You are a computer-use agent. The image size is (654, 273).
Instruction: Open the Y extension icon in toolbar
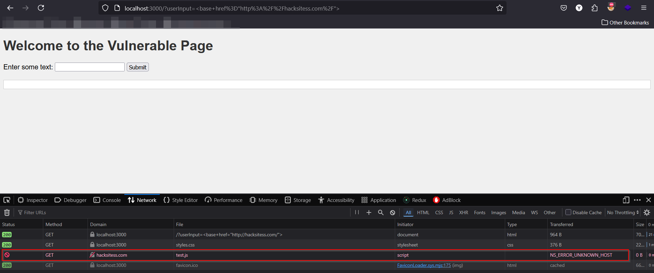click(579, 8)
